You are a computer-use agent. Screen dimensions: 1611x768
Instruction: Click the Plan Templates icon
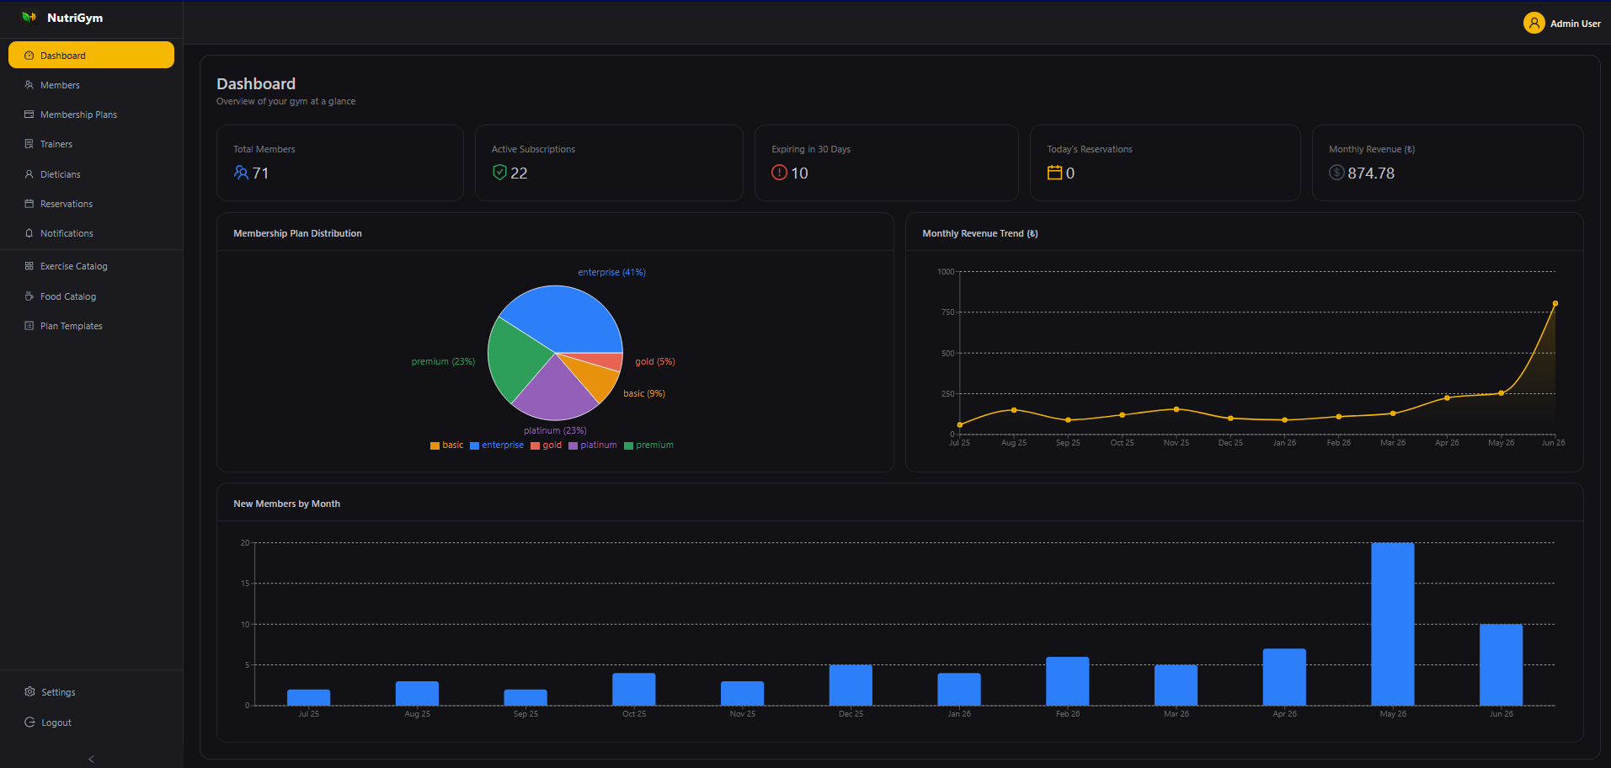coord(29,326)
